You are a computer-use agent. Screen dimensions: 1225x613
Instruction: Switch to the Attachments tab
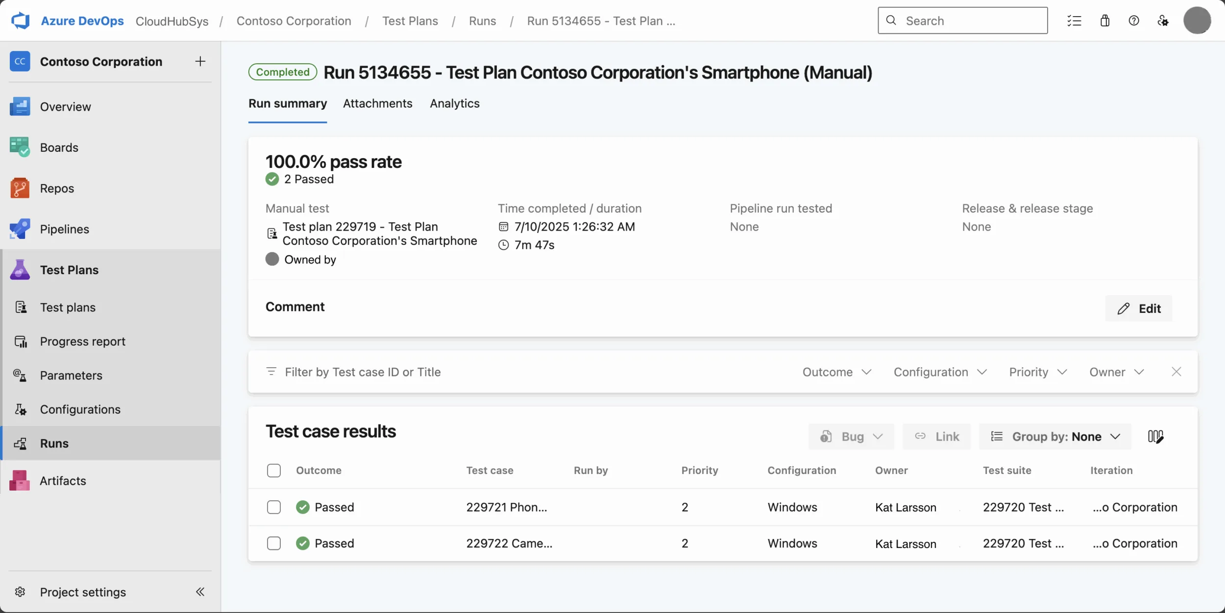coord(378,103)
